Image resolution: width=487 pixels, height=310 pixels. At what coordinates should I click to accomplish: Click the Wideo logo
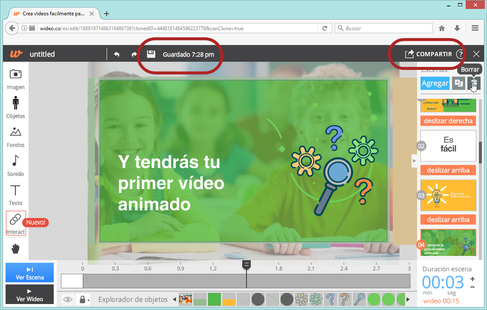tap(16, 54)
